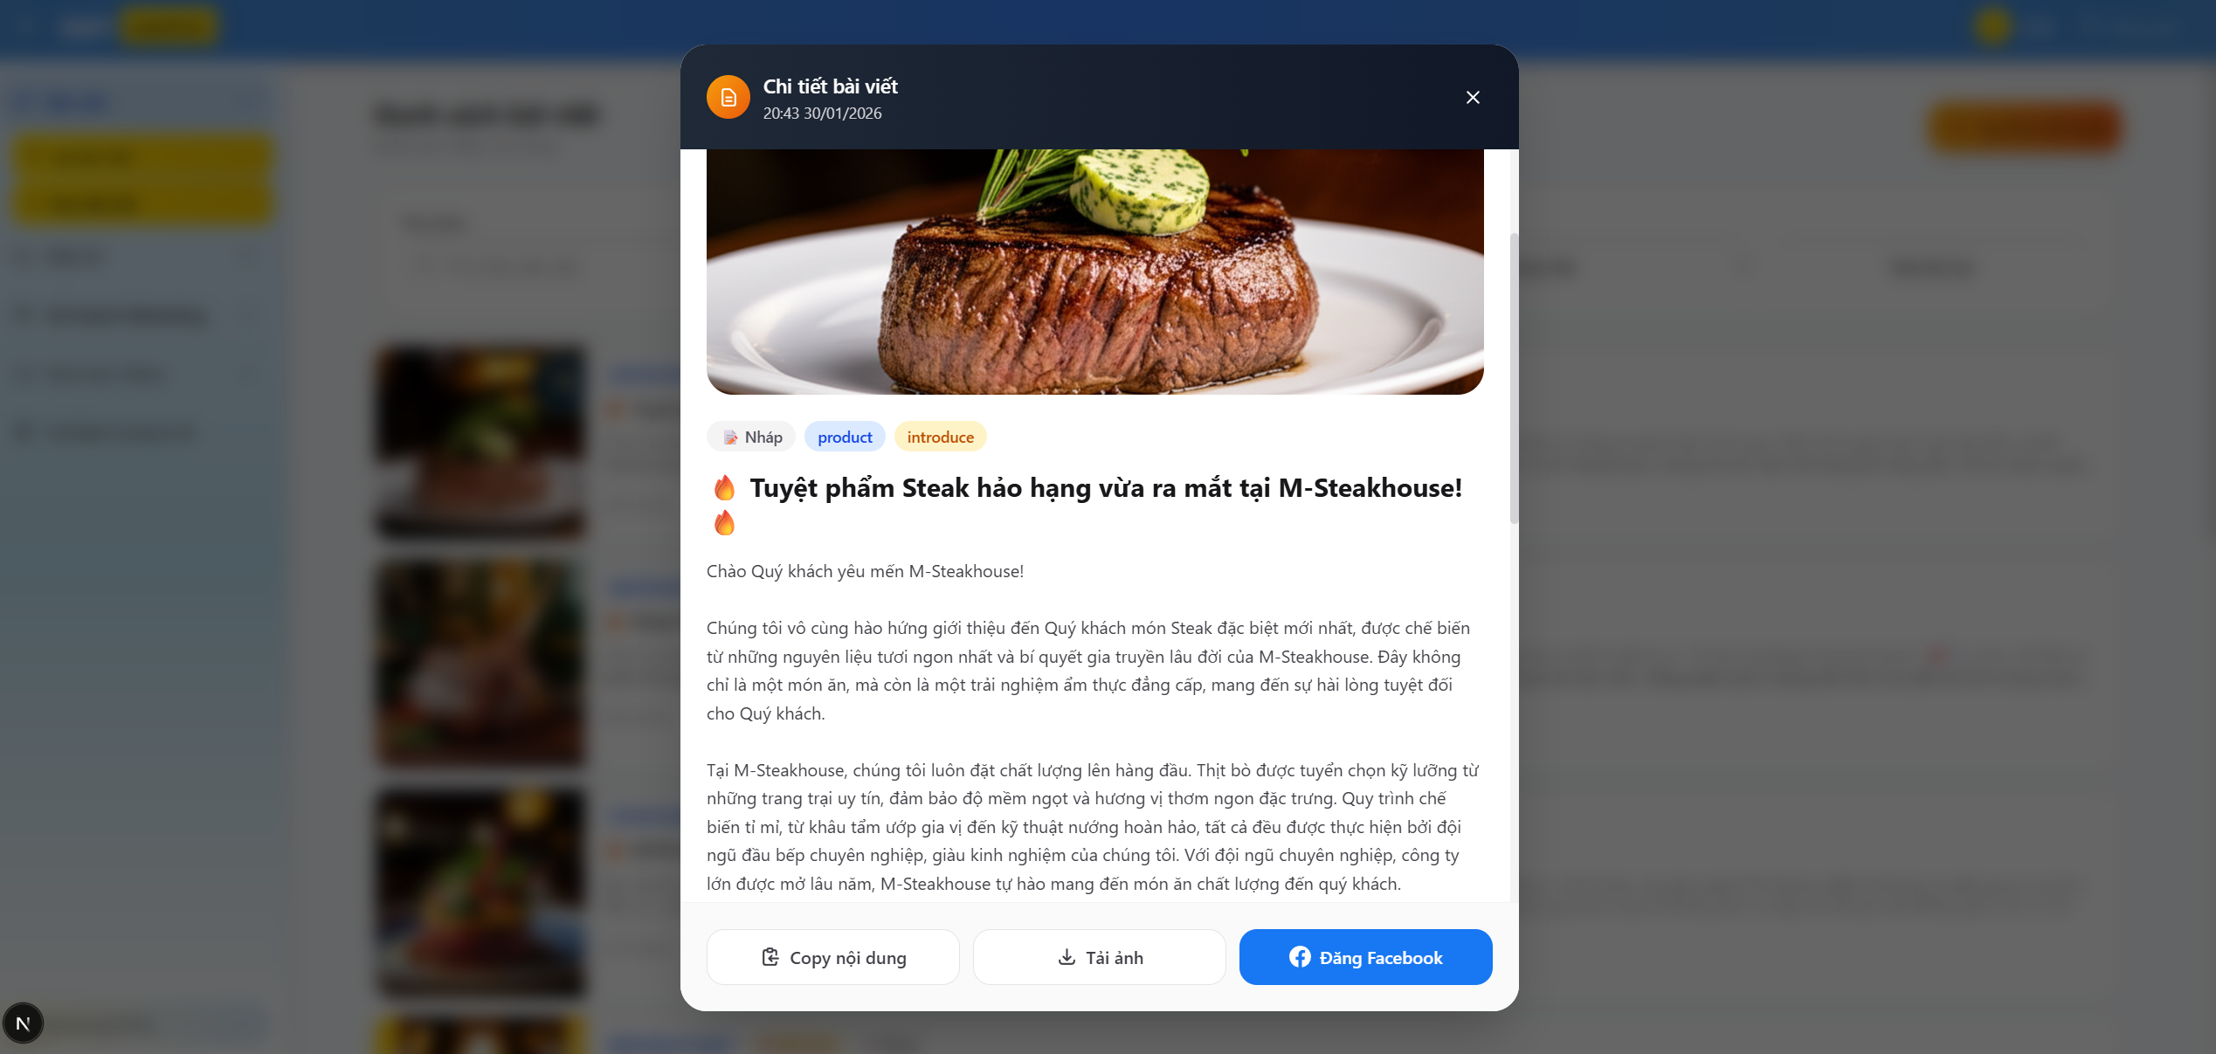Click the blurred orange button at top right
The height and width of the screenshot is (1054, 2216).
pos(2025,129)
